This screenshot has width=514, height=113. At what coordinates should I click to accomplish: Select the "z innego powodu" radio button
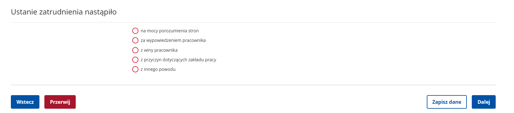(135, 69)
